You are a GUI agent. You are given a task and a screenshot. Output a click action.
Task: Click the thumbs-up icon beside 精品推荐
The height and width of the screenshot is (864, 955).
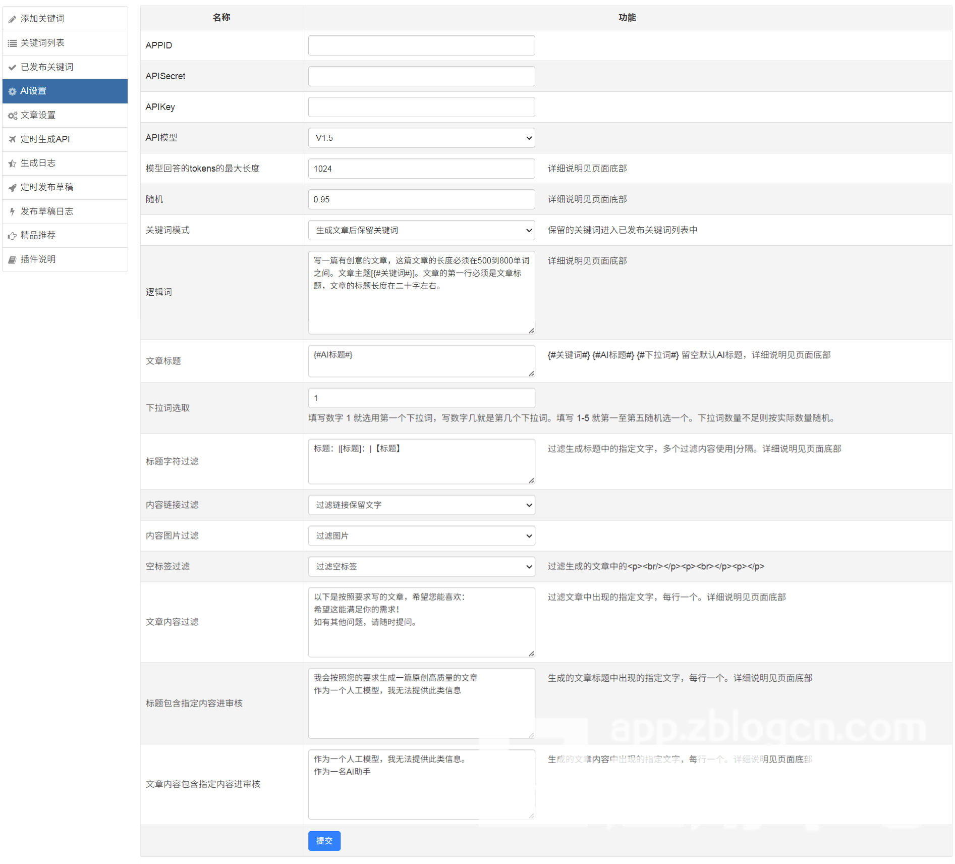12,236
